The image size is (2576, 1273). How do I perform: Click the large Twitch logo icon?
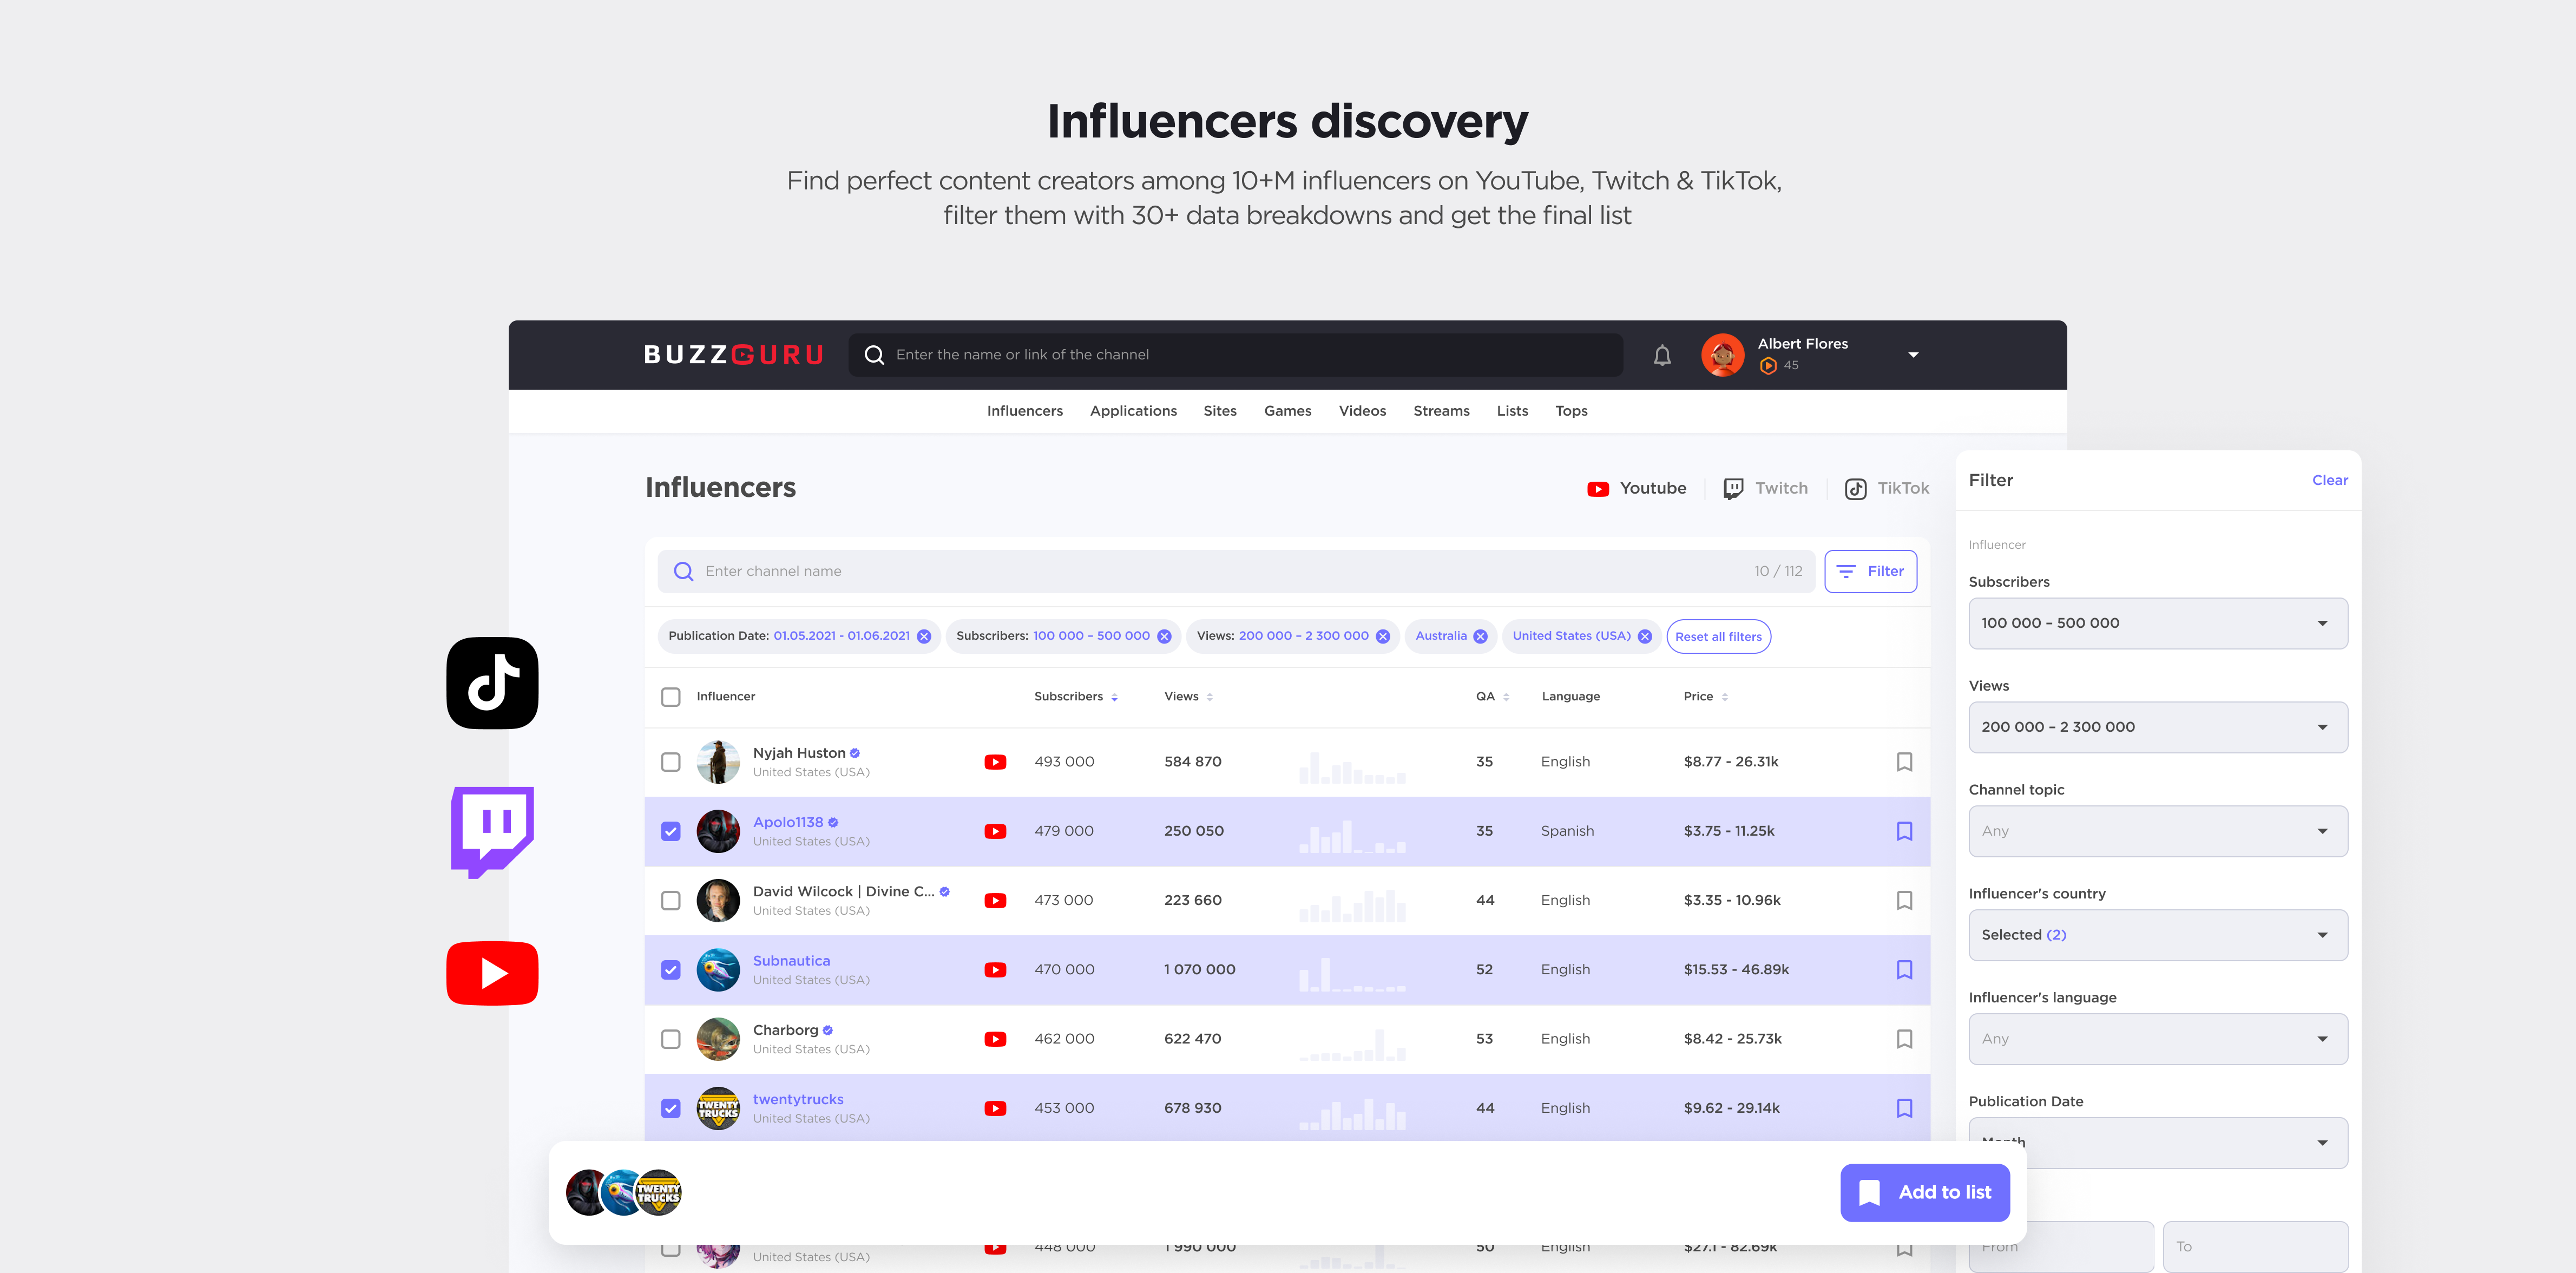click(x=492, y=831)
